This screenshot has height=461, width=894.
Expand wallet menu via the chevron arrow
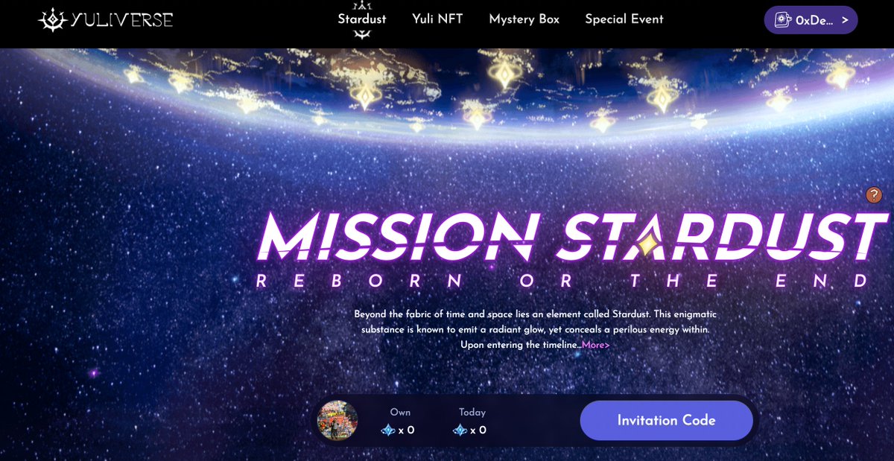(844, 20)
